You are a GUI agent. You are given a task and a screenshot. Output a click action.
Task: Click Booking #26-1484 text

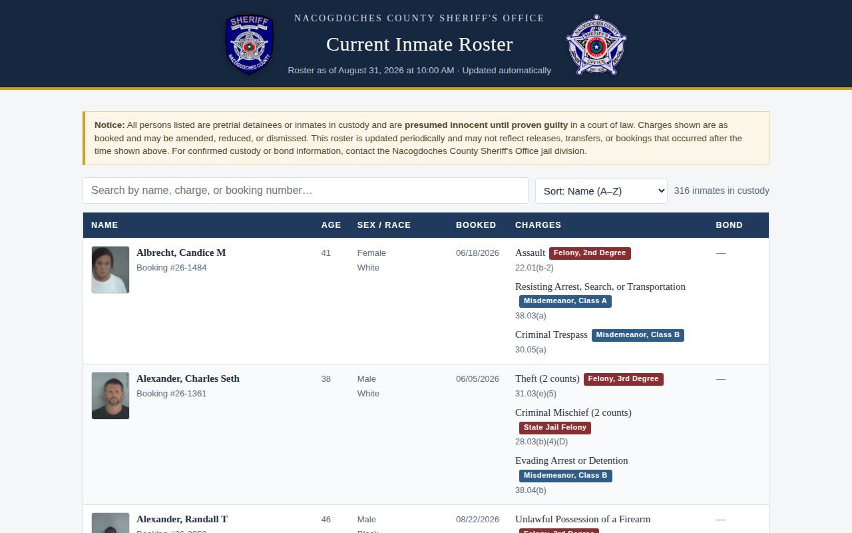pos(172,268)
